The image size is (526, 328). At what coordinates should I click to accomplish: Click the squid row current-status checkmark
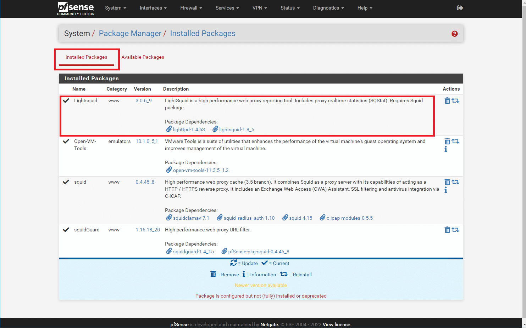point(66,182)
